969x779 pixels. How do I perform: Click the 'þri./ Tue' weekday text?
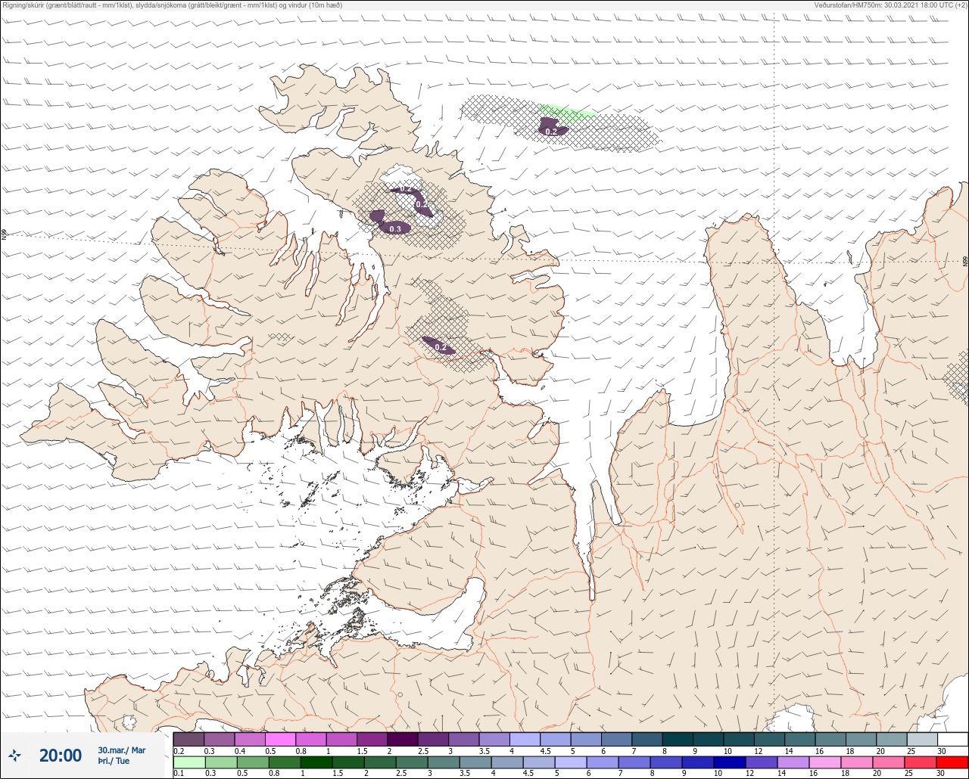(x=114, y=761)
